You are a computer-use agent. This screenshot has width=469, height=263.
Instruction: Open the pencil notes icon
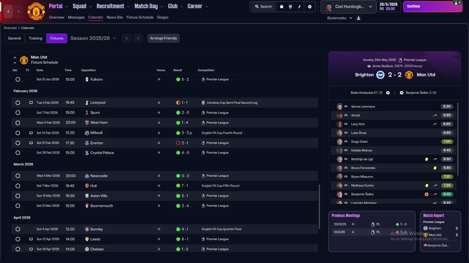(300, 7)
